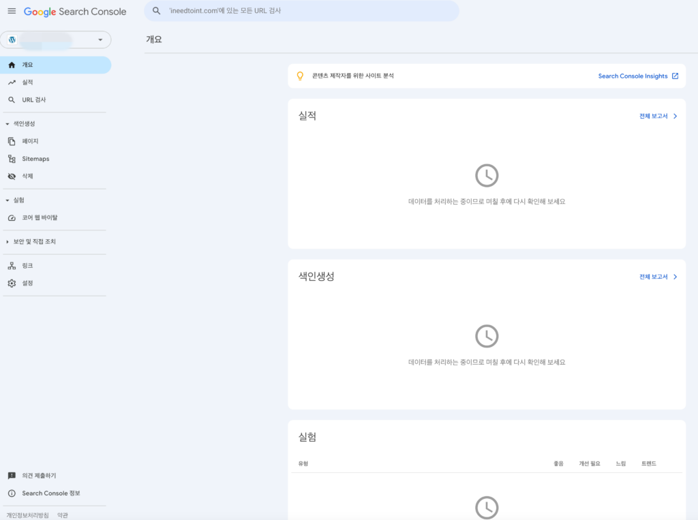Image resolution: width=698 pixels, height=520 pixels.
Task: Open the property selector dropdown
Action: click(56, 40)
